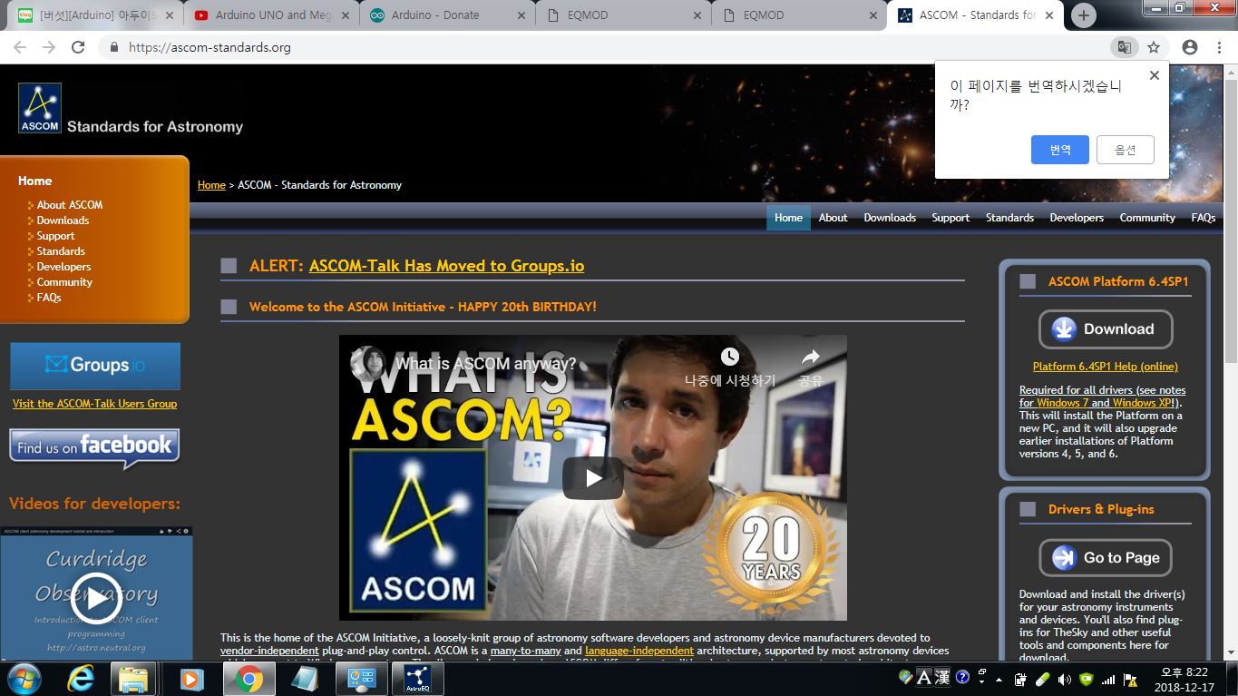Click the ASCOM logo in header
The height and width of the screenshot is (696, 1238).
[x=40, y=108]
